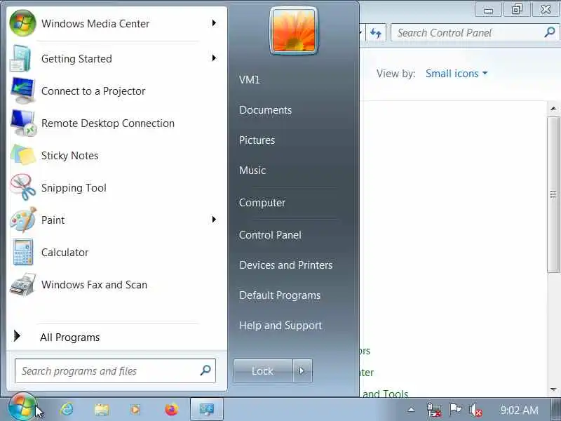
Task: Open the View by Small icons dropdown
Action: (x=457, y=74)
